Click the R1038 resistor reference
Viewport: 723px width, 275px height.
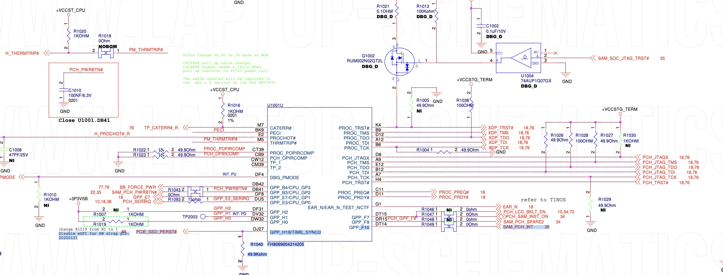point(463,100)
